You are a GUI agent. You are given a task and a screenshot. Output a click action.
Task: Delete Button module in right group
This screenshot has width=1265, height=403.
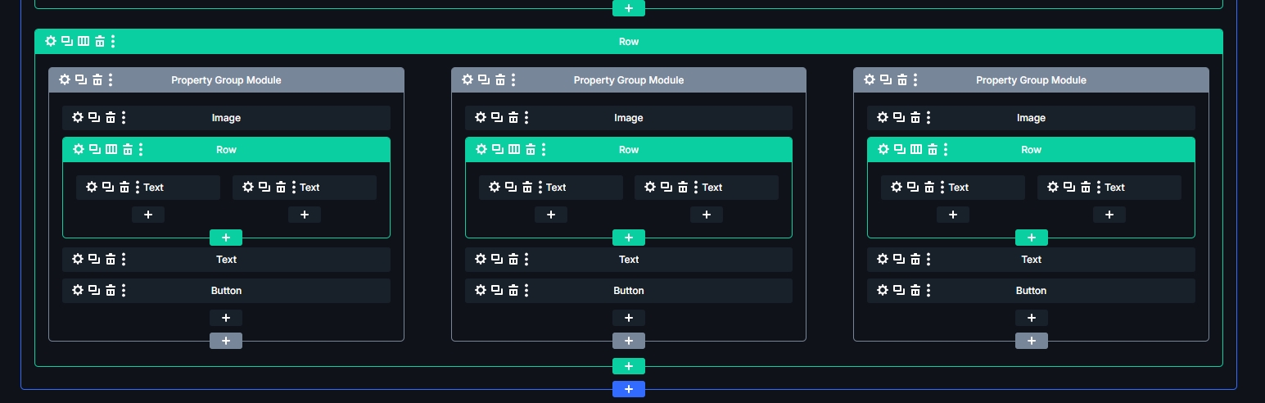(915, 290)
